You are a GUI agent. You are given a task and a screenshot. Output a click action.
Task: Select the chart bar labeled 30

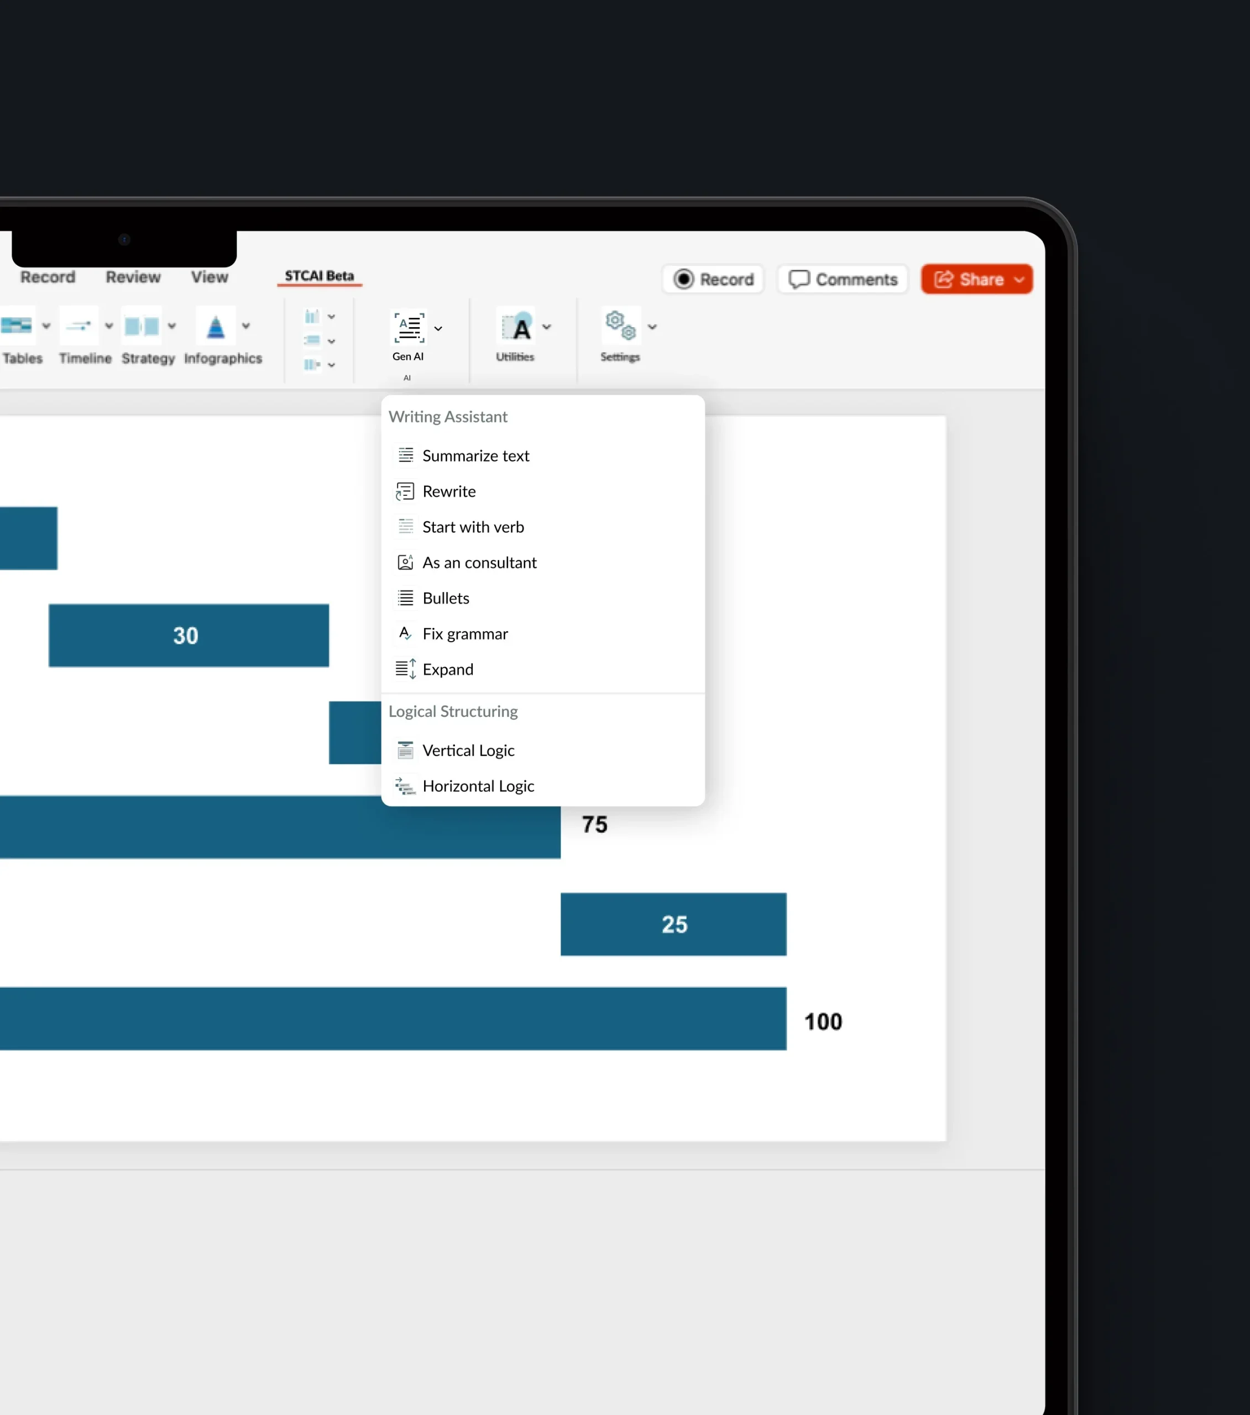tap(189, 636)
